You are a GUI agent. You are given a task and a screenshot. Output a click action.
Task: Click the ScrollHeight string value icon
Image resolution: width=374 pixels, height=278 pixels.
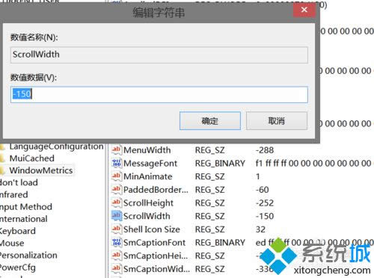(117, 203)
